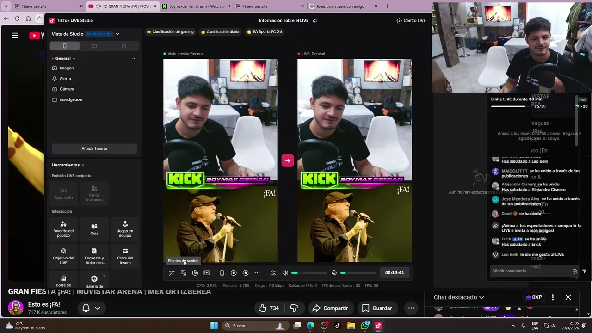Mute the speaker volume icon
This screenshot has height=333, width=592.
point(285,273)
